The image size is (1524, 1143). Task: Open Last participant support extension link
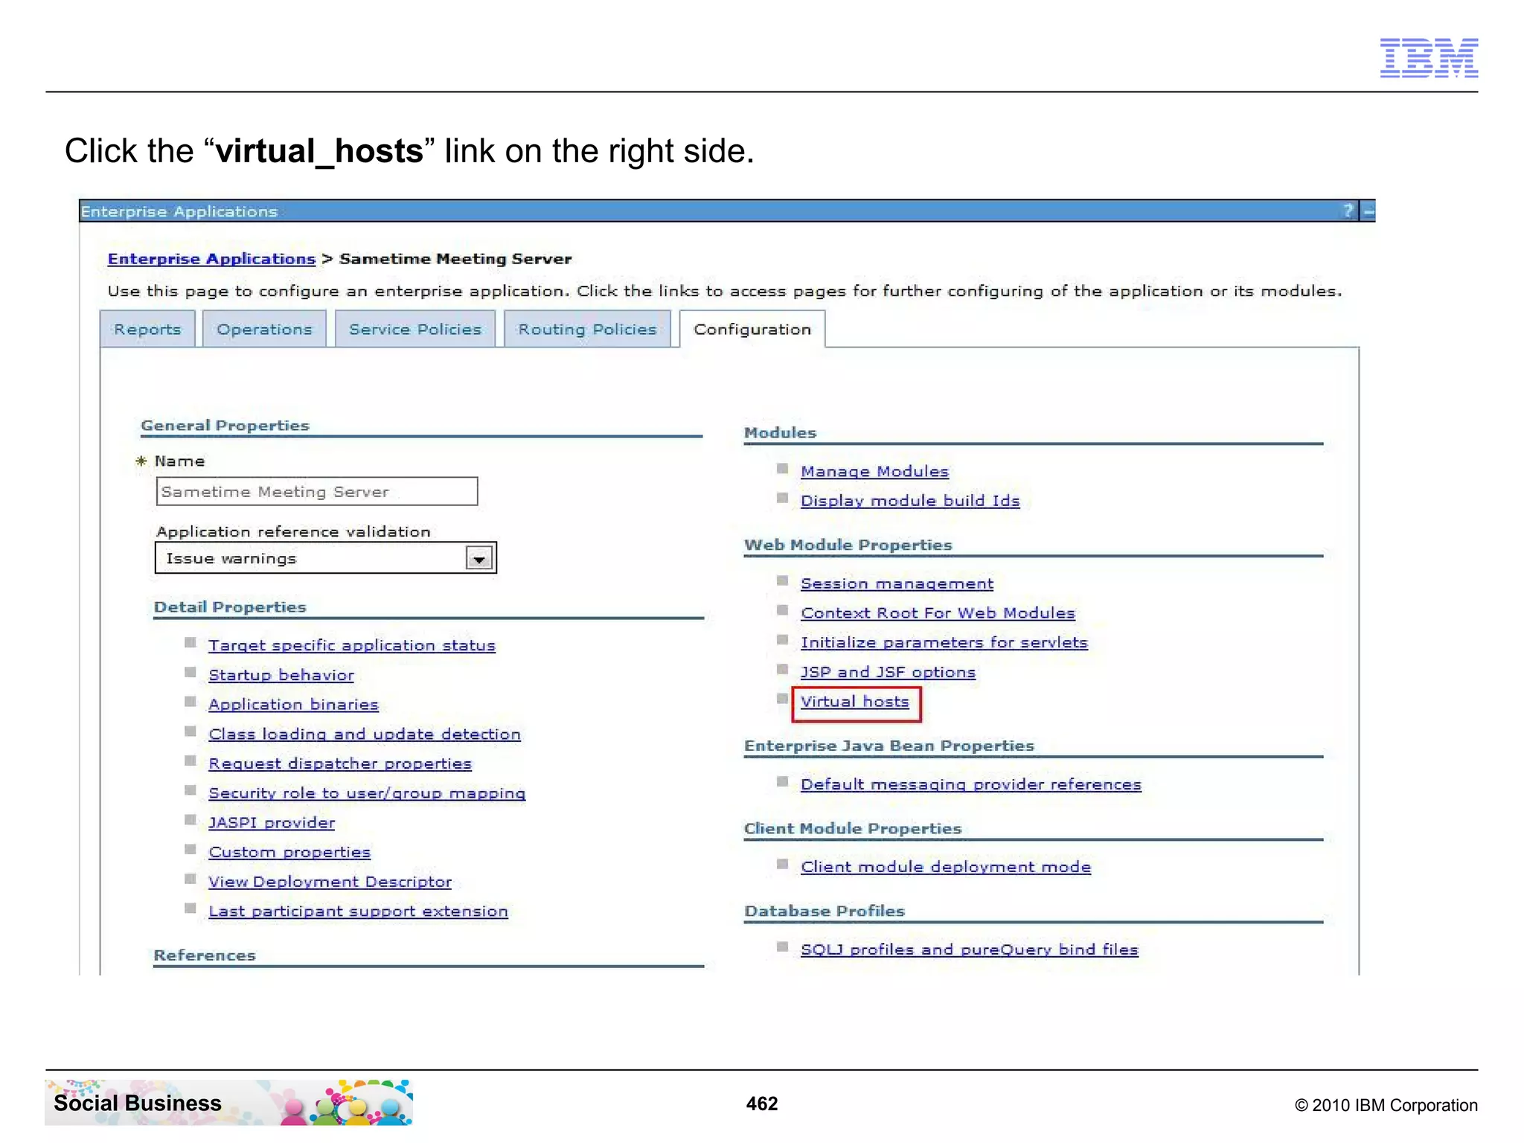[x=358, y=912]
